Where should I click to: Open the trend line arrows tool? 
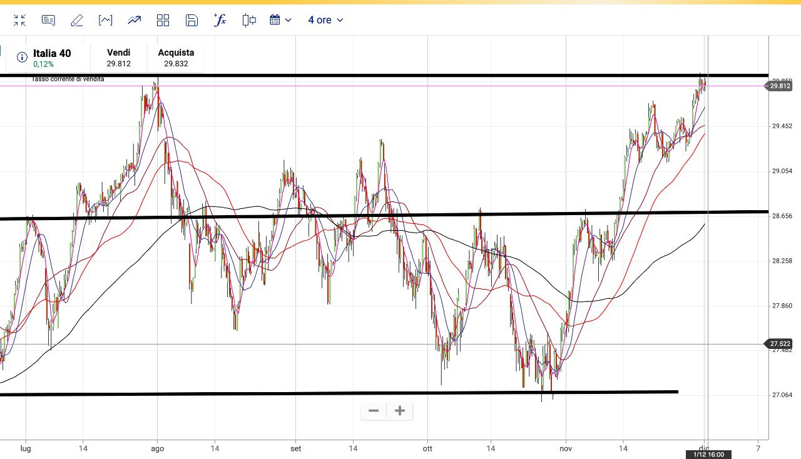(x=134, y=20)
